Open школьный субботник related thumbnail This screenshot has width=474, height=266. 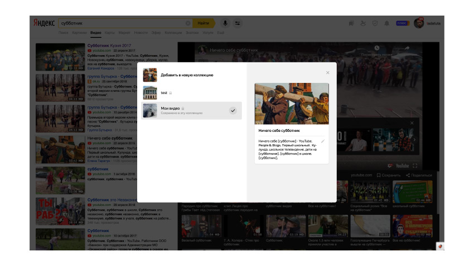pos(412,192)
